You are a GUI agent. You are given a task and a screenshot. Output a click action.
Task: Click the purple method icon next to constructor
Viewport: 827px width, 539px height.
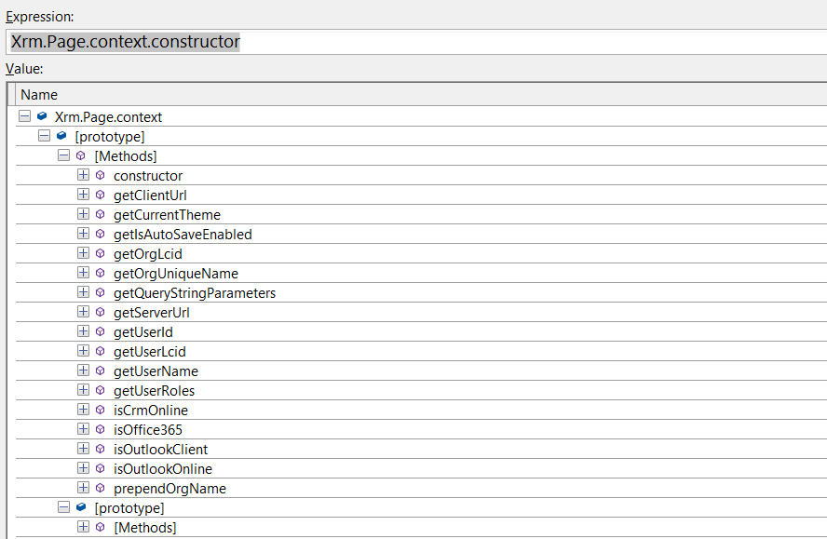coord(101,176)
